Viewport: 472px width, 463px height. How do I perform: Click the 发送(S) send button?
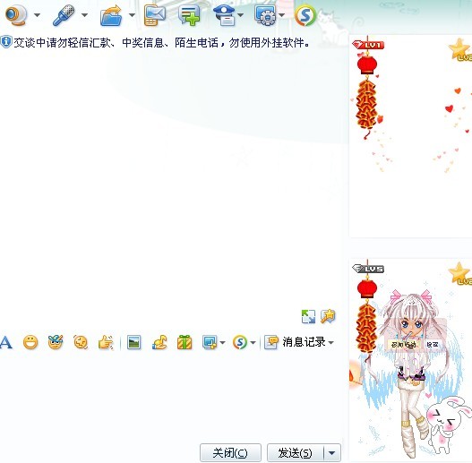(296, 453)
